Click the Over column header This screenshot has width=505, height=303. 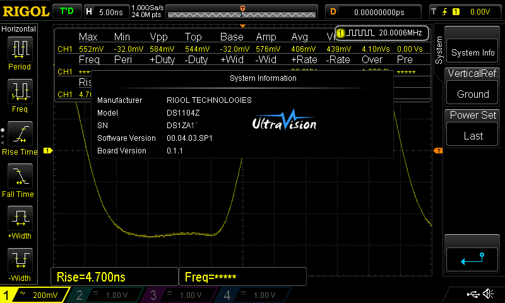pos(372,59)
